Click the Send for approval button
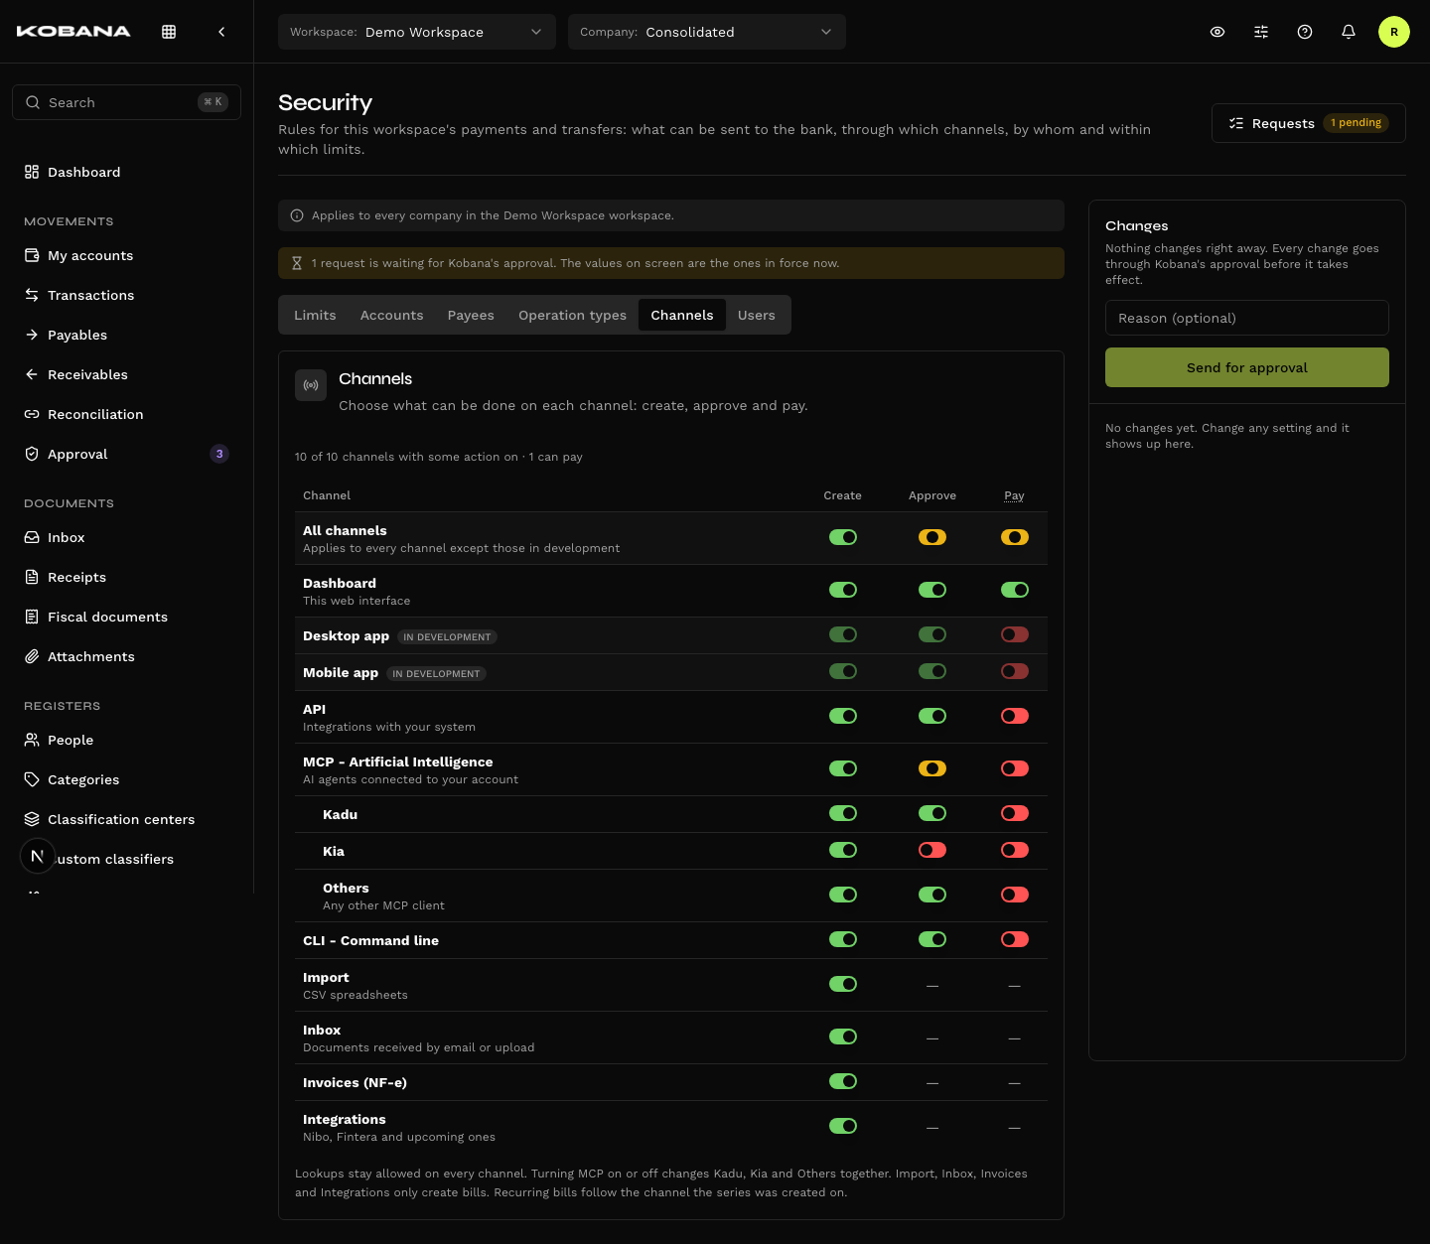The height and width of the screenshot is (1244, 1430). pyautogui.click(x=1247, y=367)
